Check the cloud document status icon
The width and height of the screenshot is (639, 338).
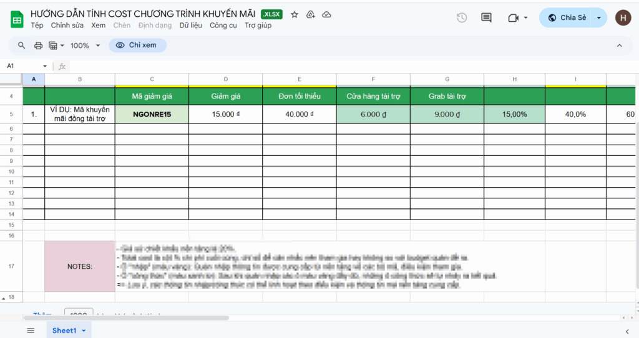click(x=326, y=14)
